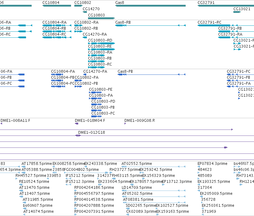The height and width of the screenshot is (216, 254).
Task: Click EST EP07834.3prime
Action: click(x=213, y=164)
